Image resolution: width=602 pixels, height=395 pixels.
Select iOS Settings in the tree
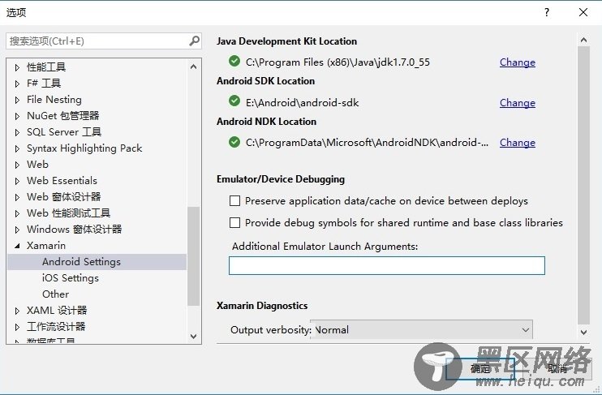(71, 278)
